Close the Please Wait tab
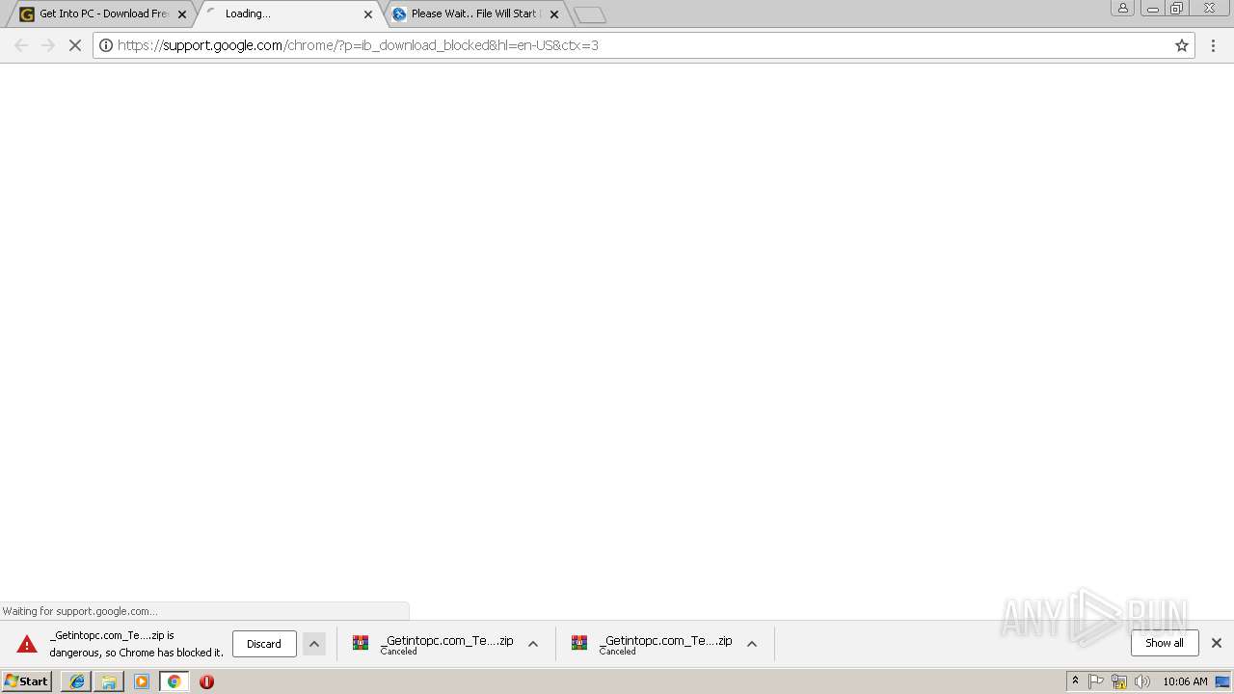The image size is (1234, 694). (x=554, y=14)
